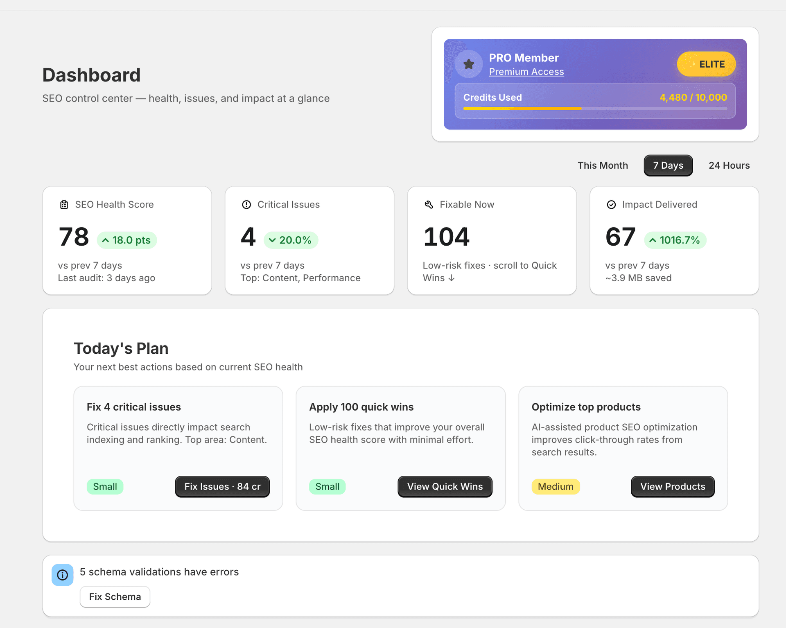786x628 pixels.
Task: Click the info icon in the schema errors alert
Action: pos(62,575)
